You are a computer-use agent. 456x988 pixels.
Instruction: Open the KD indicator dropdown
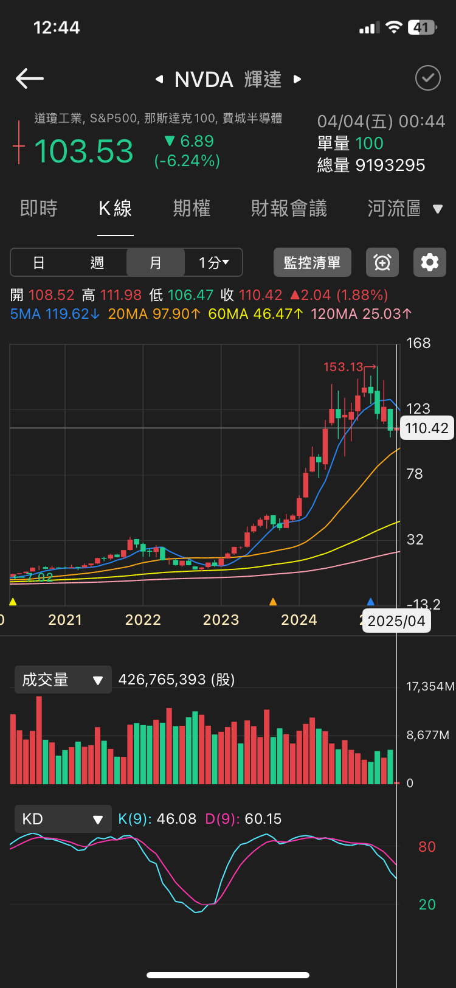point(63,819)
